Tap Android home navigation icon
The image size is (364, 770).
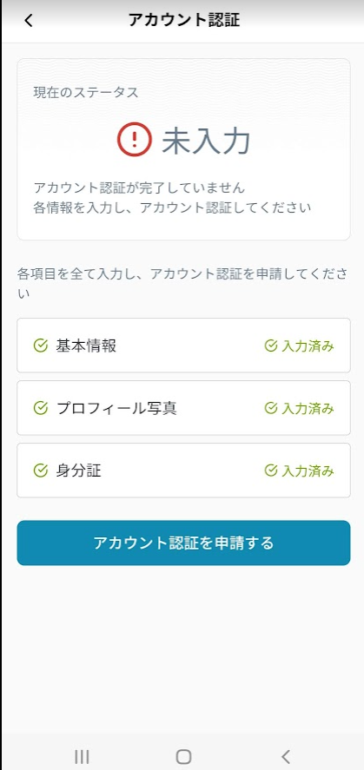[x=183, y=756]
